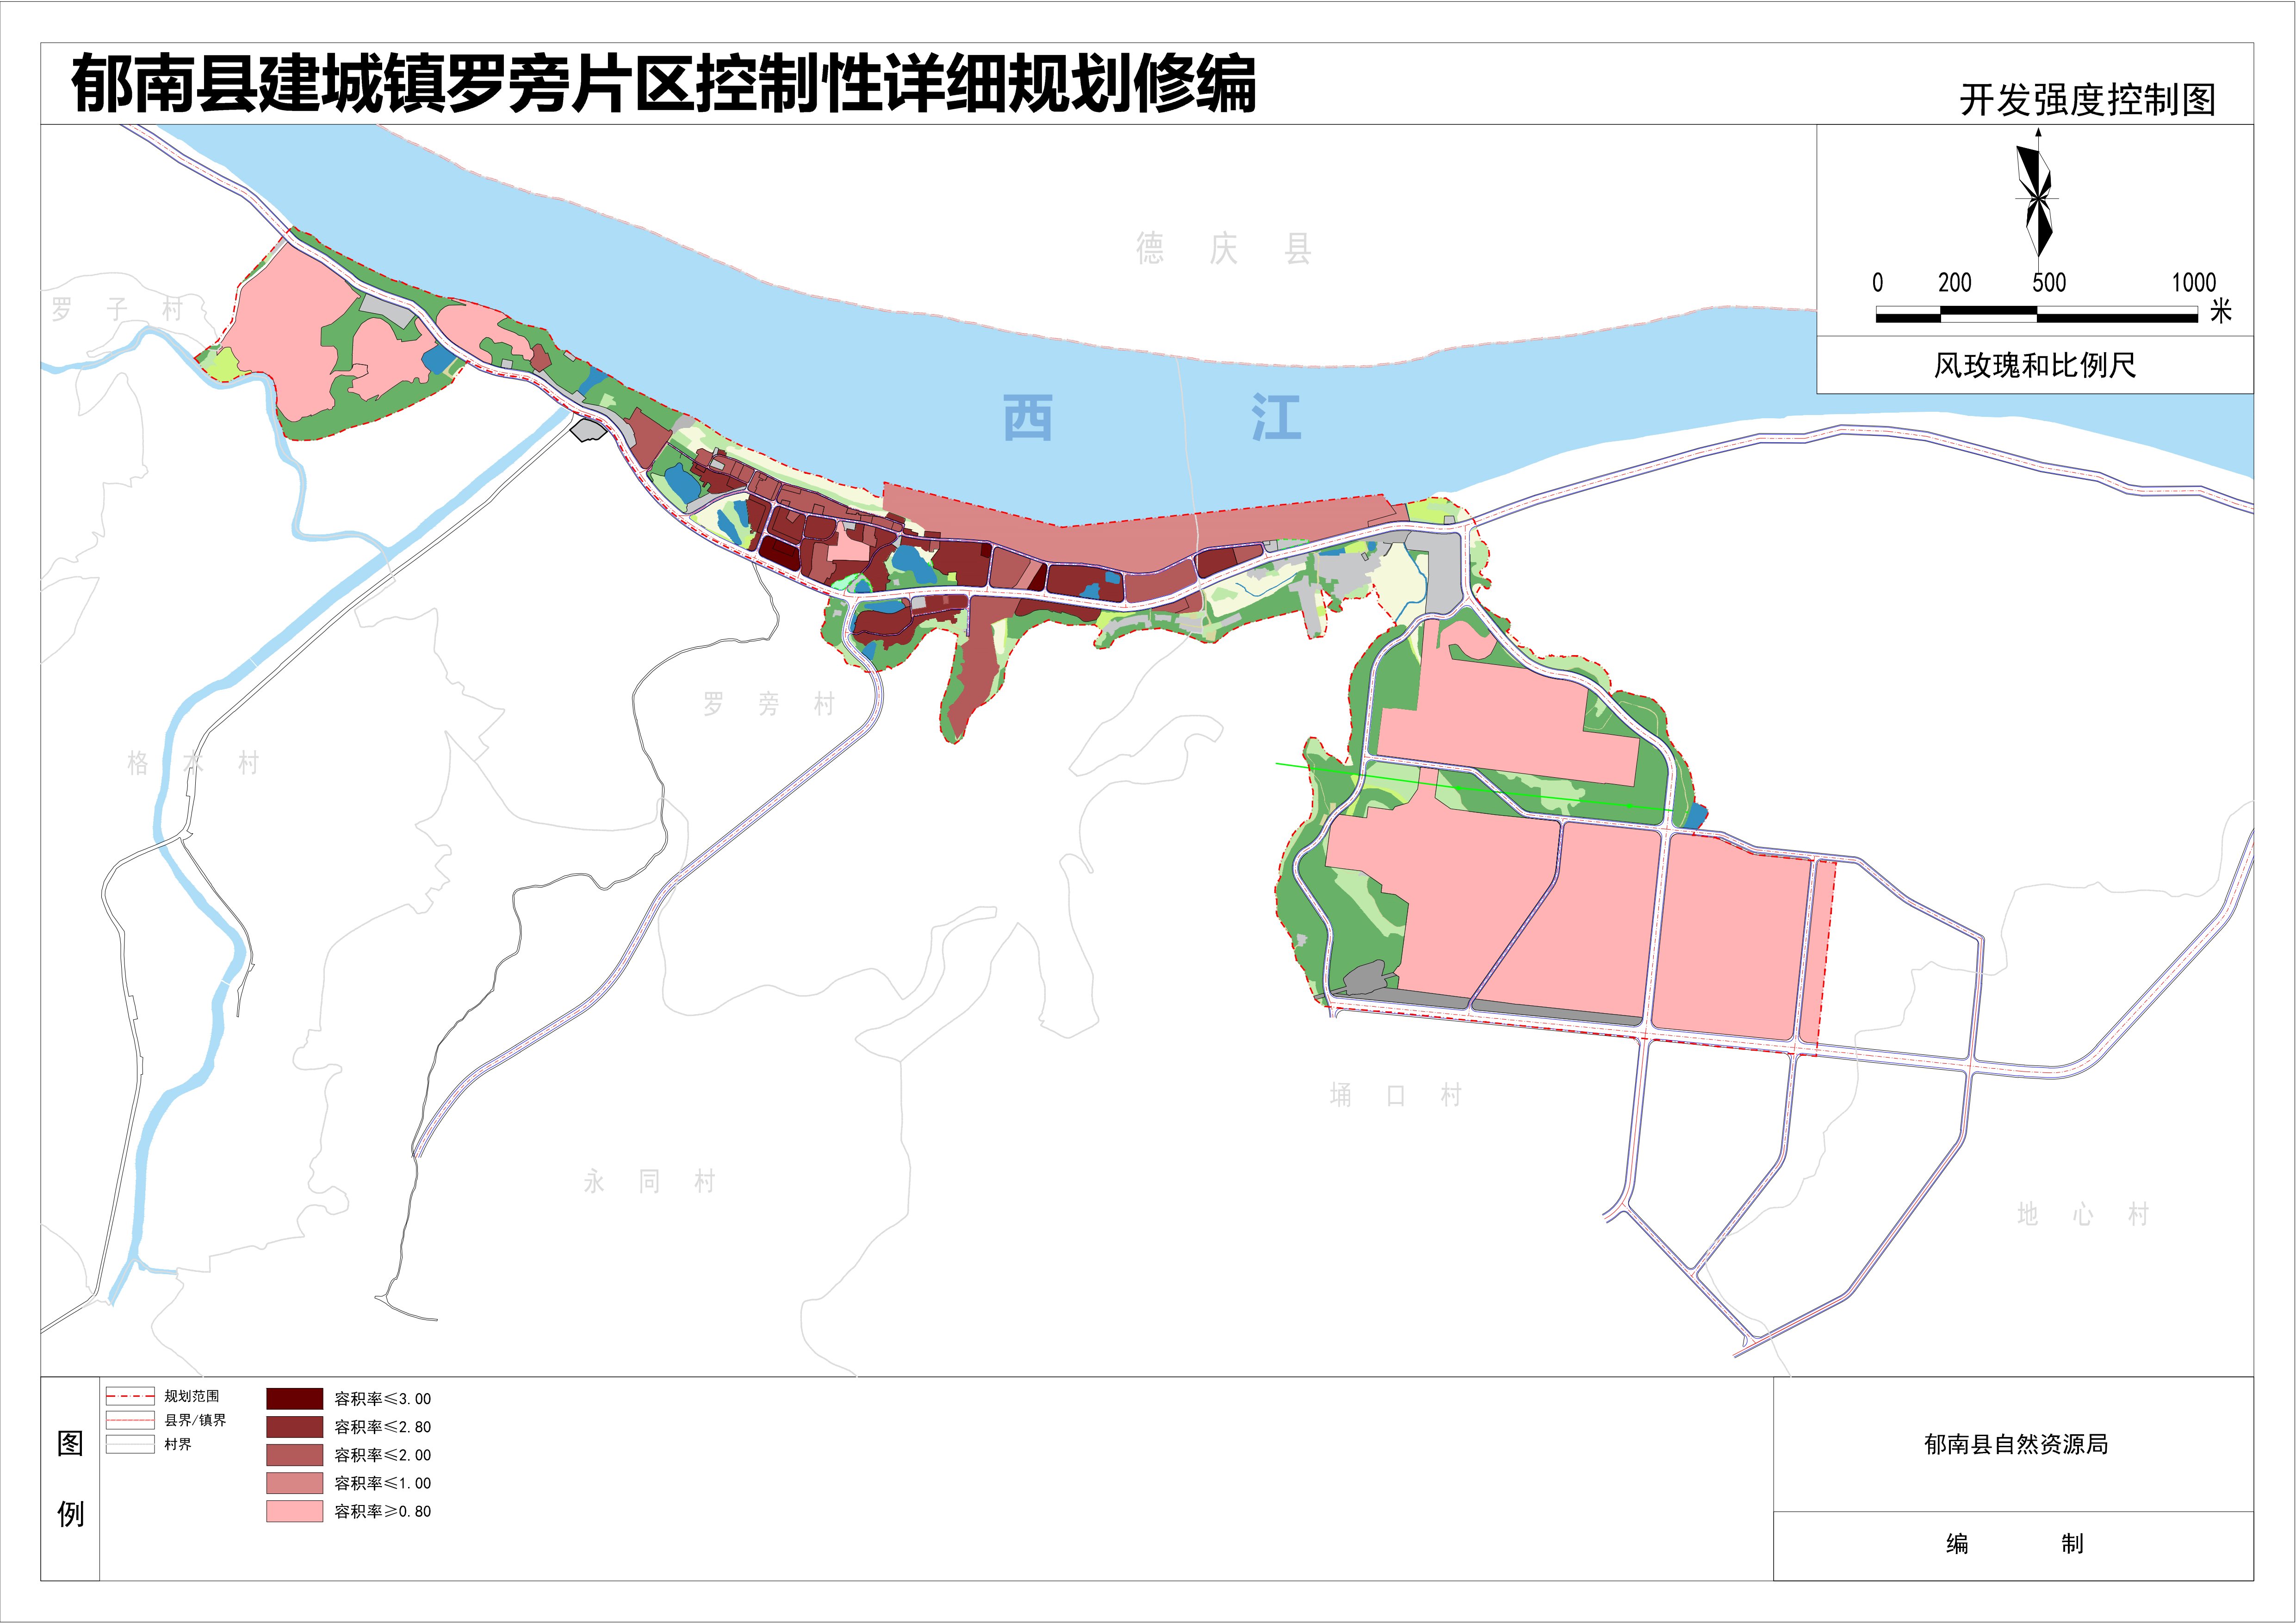The width and height of the screenshot is (2296, 1623).
Task: Click the 规划范围 legend line symbol
Action: pos(129,1396)
